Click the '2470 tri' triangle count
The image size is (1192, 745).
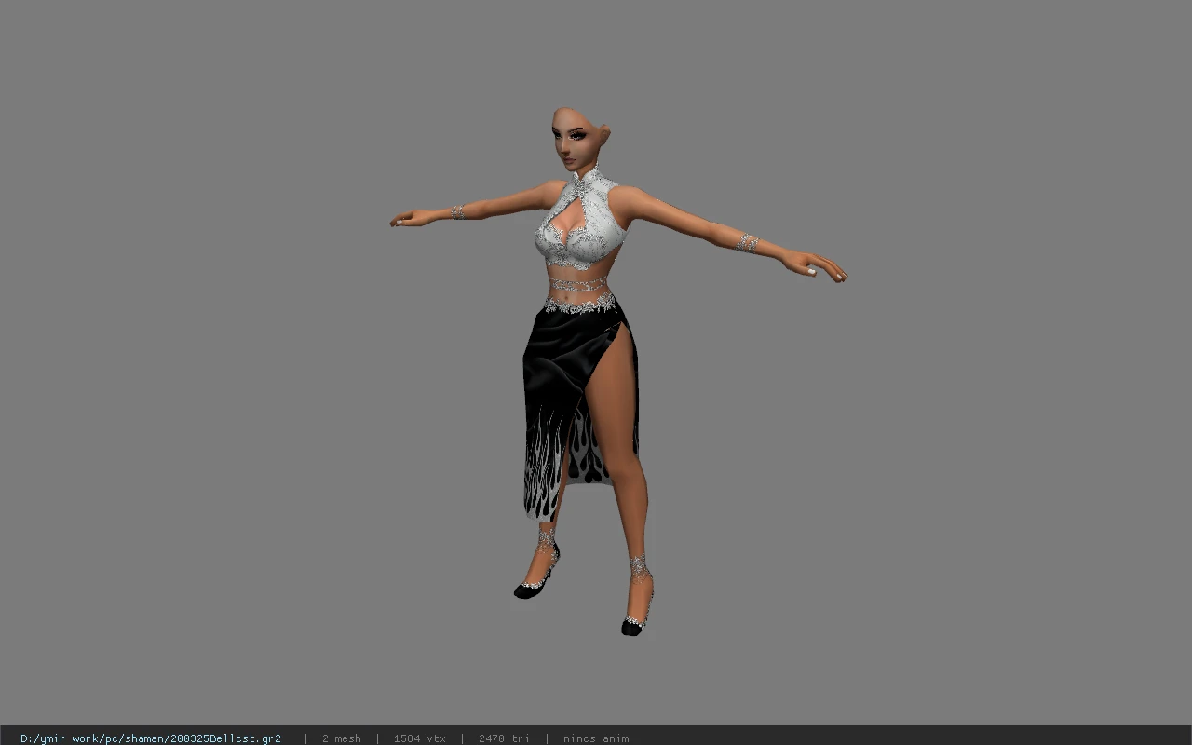pos(505,738)
